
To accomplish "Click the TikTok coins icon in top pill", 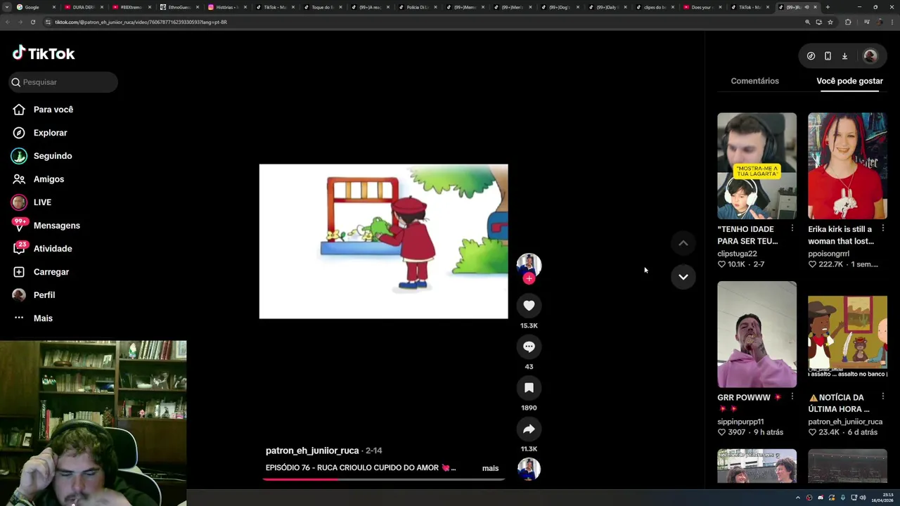I will (x=811, y=56).
